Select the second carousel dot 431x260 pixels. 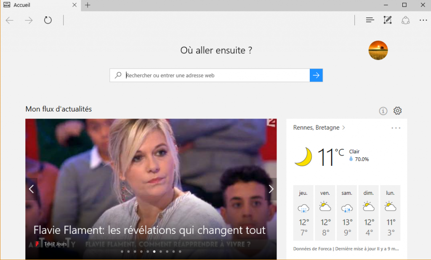128,252
